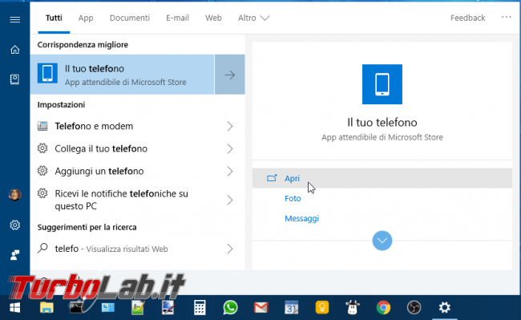Open the Notebook icon in the sidebar

click(14, 79)
